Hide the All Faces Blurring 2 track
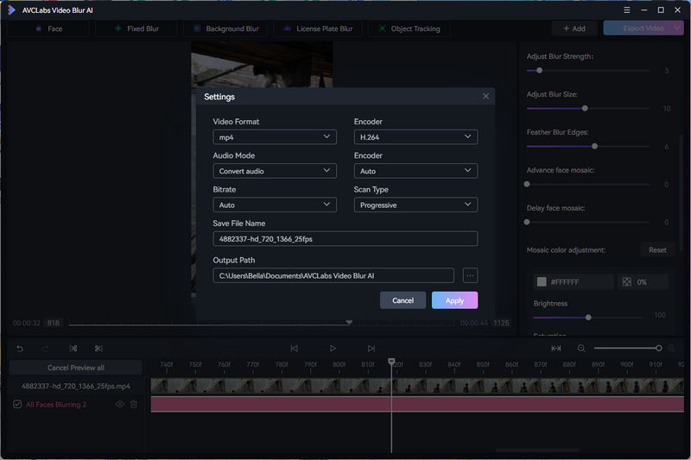This screenshot has height=460, width=691. tap(120, 404)
